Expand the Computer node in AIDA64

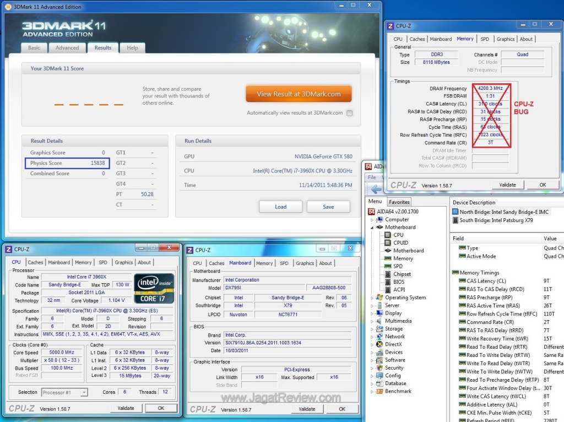click(372, 220)
